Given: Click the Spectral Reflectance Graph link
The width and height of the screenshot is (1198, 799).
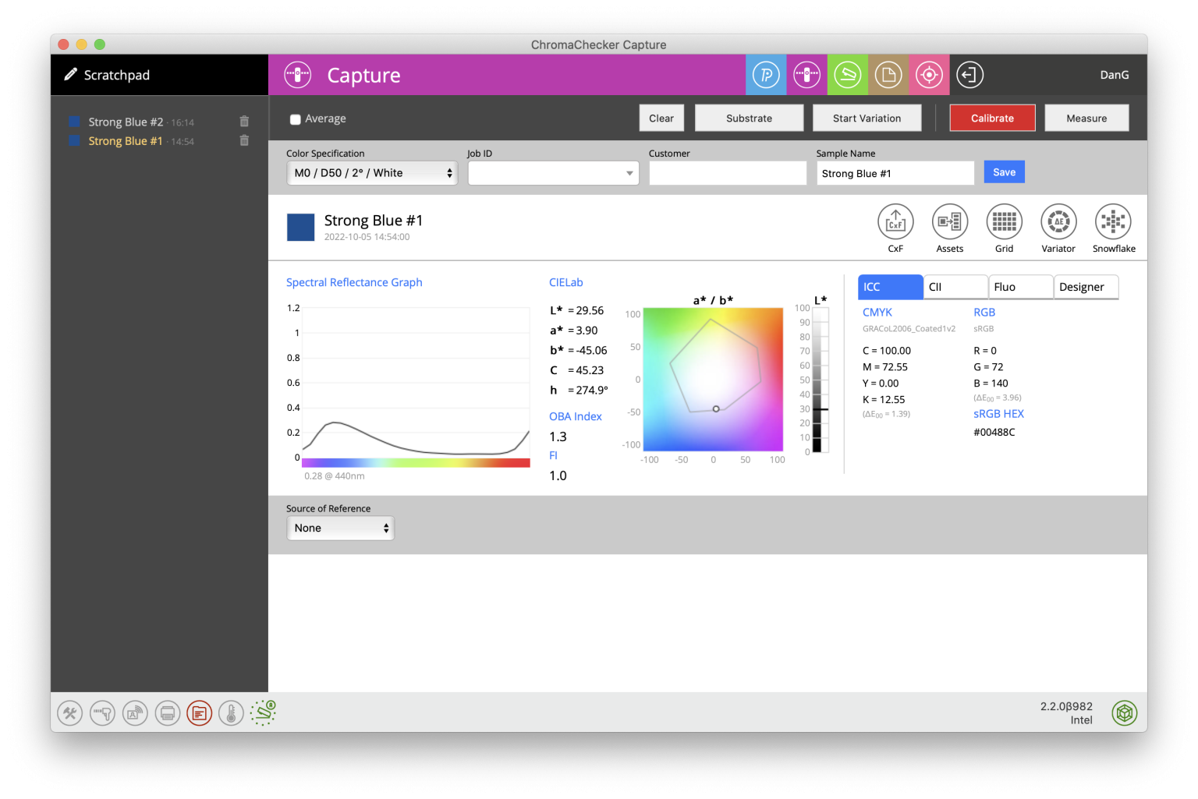Looking at the screenshot, I should [x=354, y=282].
